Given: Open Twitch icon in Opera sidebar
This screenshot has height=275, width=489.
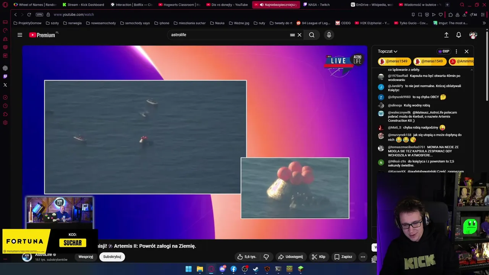Looking at the screenshot, I should click(5, 76).
